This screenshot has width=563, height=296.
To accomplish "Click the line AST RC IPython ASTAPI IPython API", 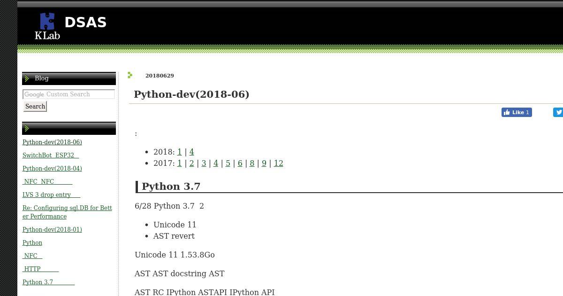I will click(205, 292).
